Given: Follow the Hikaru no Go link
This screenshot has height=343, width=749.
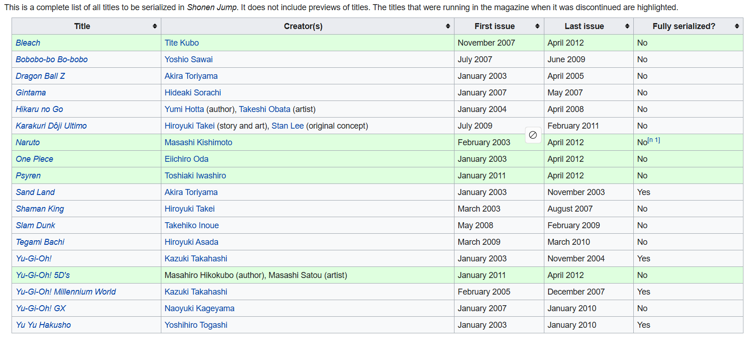Looking at the screenshot, I should coord(39,109).
